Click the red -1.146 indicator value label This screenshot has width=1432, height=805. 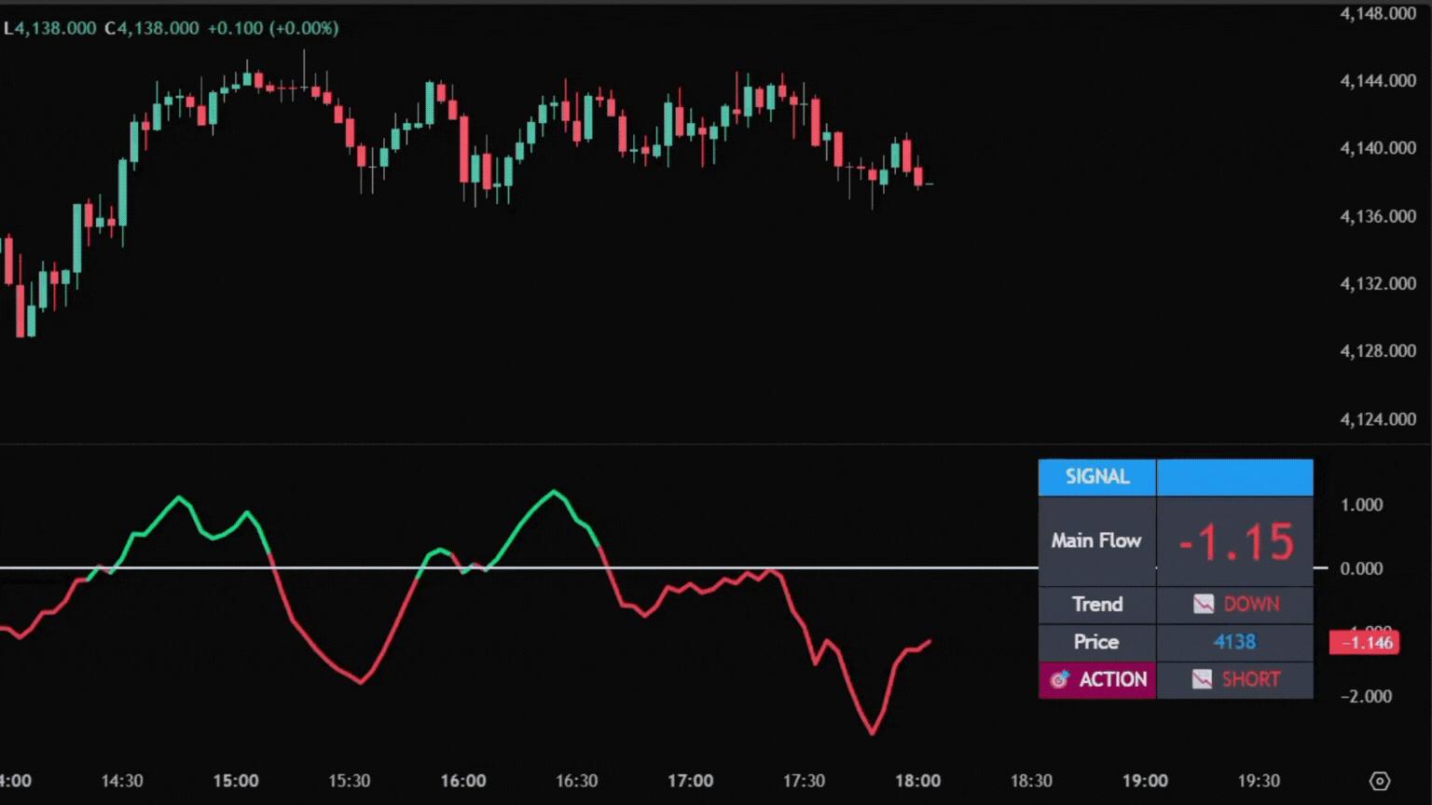1364,642
